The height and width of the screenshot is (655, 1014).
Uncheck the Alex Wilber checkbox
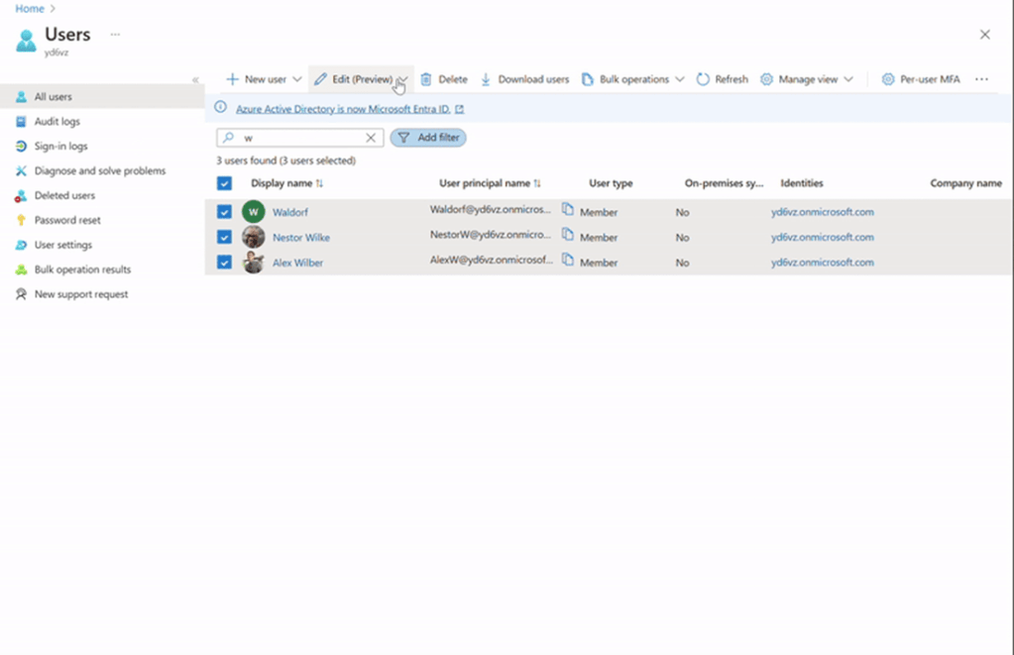(x=224, y=263)
